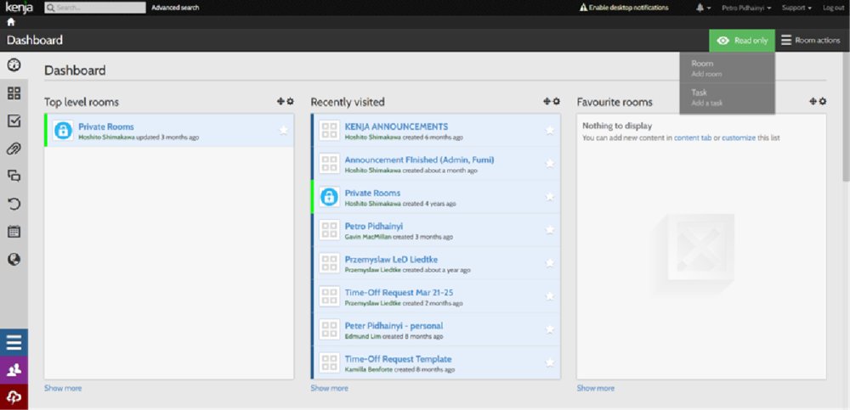Screen dimensions: 850x410
Task: Open the Przemyslaw LeD Liedtke room link
Action: click(391, 260)
